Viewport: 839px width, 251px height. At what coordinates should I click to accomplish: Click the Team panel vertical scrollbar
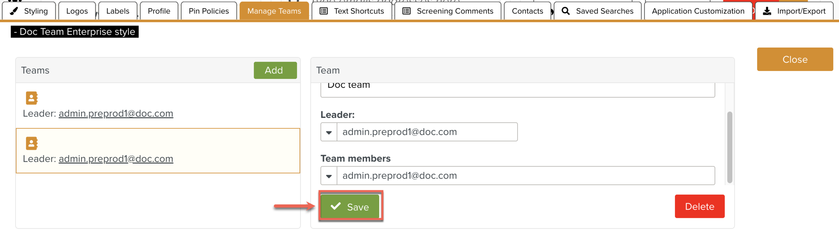[730, 147]
